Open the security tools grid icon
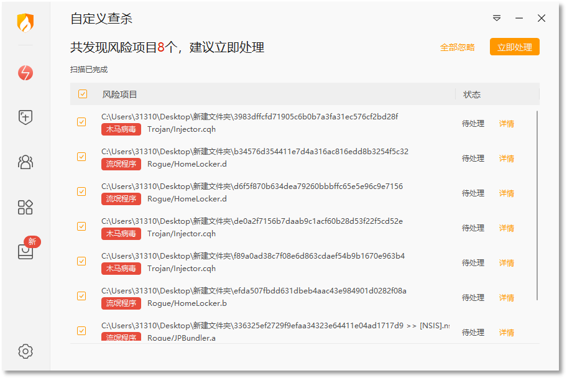This screenshot has height=378, width=567. point(25,207)
